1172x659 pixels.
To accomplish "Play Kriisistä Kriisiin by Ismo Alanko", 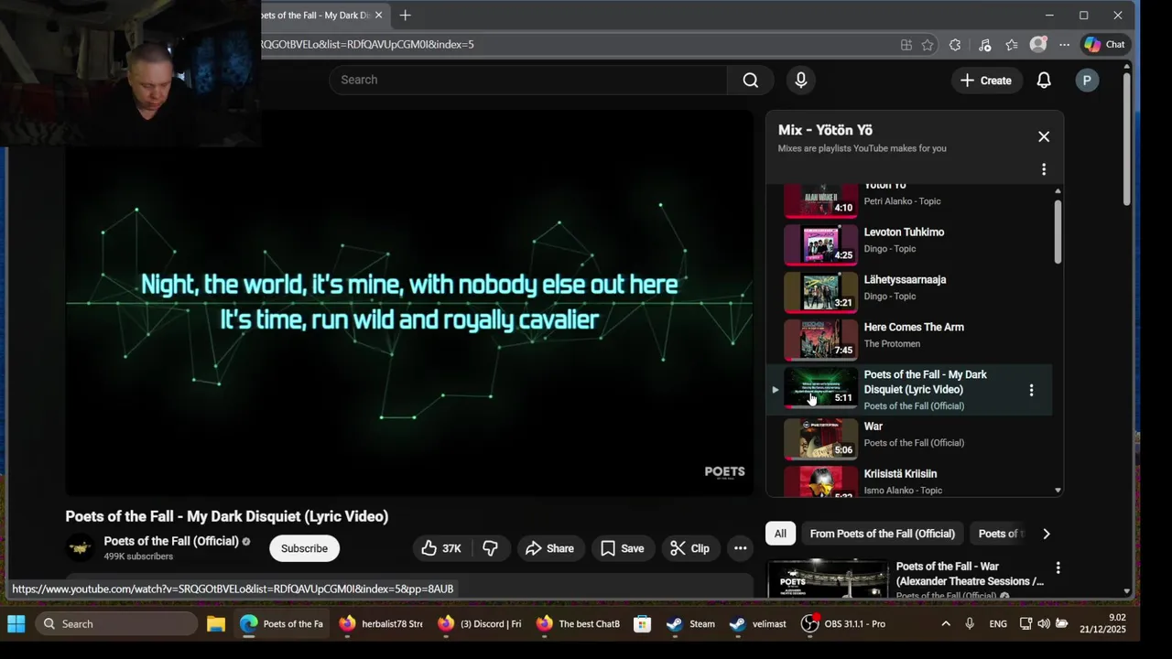I will pyautogui.click(x=909, y=482).
